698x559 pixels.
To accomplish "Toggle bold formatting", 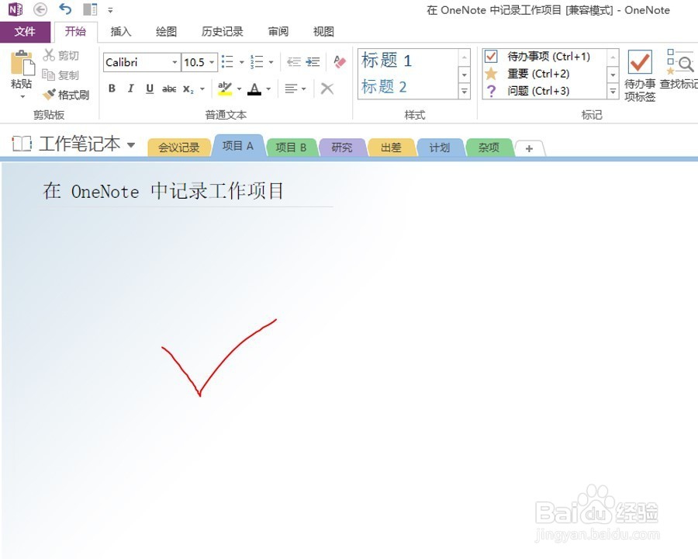I will pos(112,89).
